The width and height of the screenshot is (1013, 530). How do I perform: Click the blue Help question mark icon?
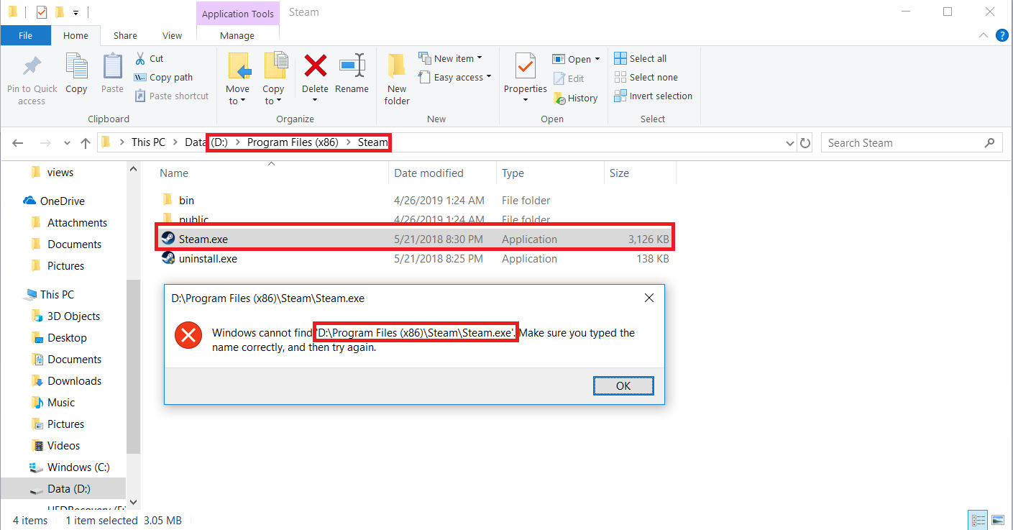1002,35
